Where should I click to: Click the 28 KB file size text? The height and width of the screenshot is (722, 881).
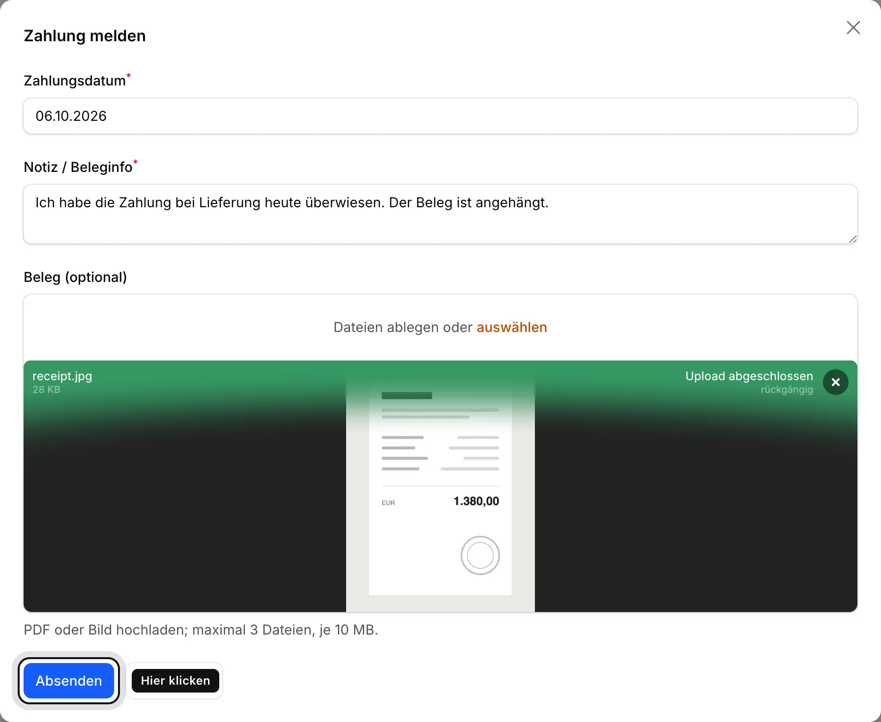pyautogui.click(x=46, y=389)
